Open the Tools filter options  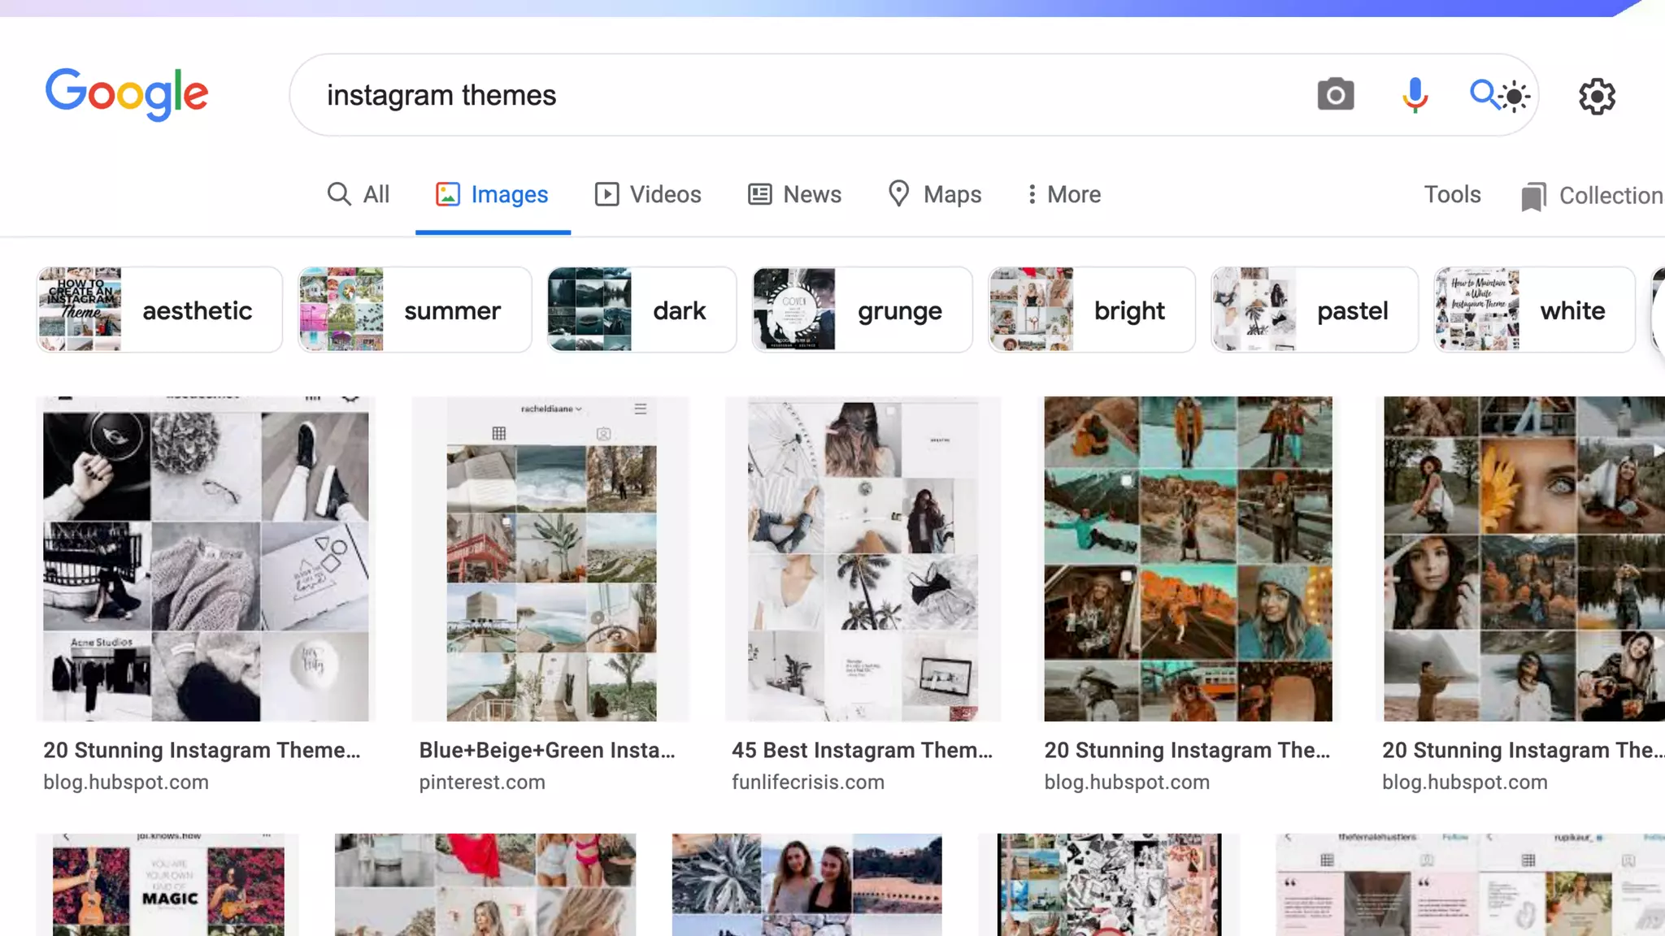[x=1452, y=194]
